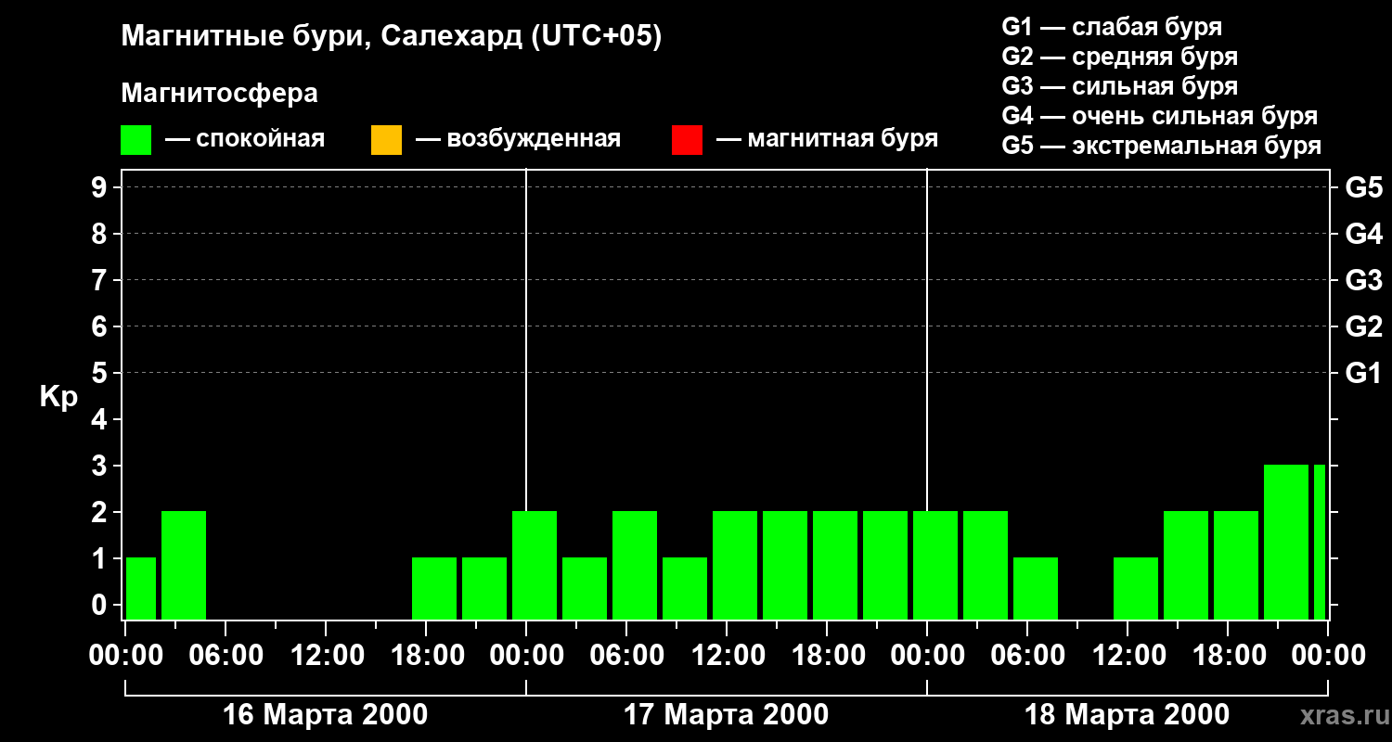
Task: Click the '12:00' time label under 18 Марта
Action: pos(1128,656)
